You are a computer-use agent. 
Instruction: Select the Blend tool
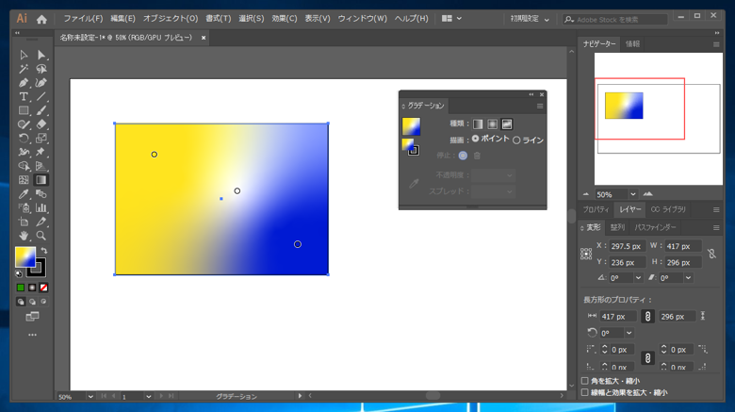click(41, 194)
